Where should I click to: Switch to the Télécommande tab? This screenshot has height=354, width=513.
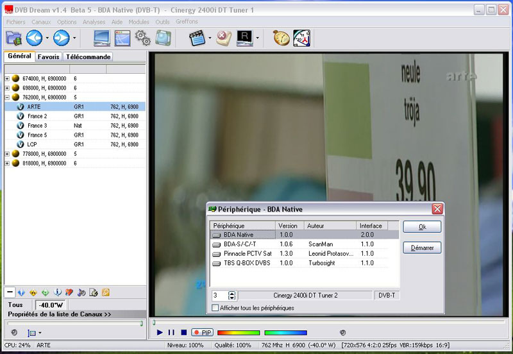point(88,56)
